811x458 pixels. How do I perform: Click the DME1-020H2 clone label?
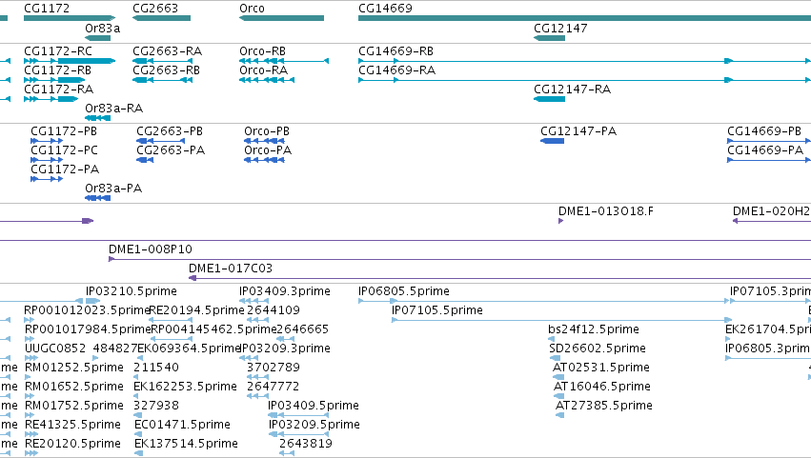(771, 211)
